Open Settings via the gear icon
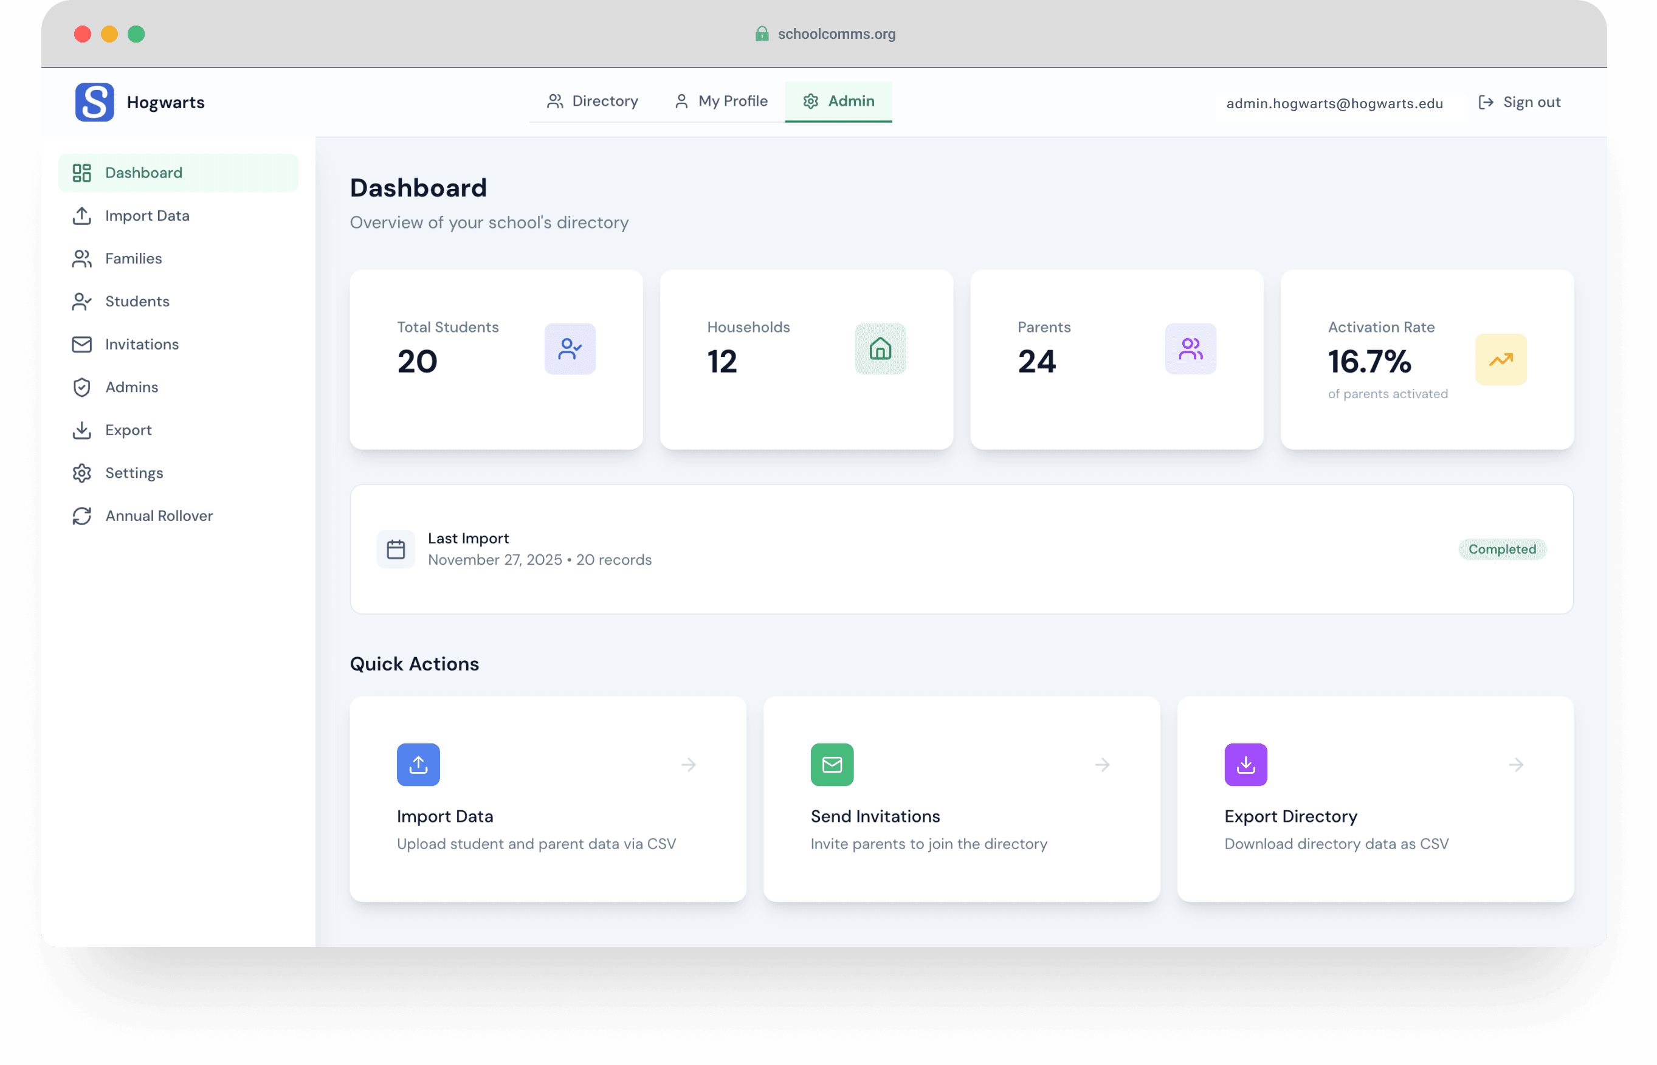1657x1065 pixels. 82,473
